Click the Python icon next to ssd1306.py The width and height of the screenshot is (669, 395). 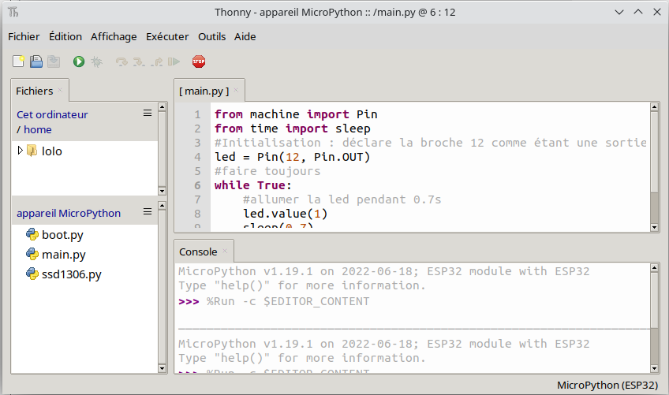pyautogui.click(x=32, y=274)
